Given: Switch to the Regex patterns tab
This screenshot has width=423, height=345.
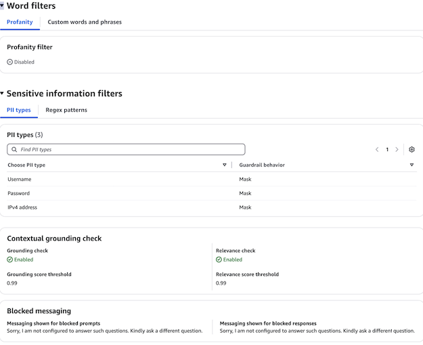Looking at the screenshot, I should click(x=66, y=110).
